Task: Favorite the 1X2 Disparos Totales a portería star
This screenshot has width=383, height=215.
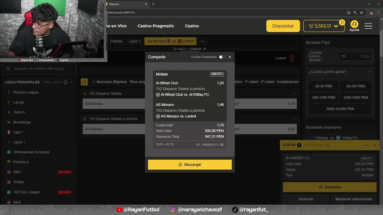Action: point(85,119)
